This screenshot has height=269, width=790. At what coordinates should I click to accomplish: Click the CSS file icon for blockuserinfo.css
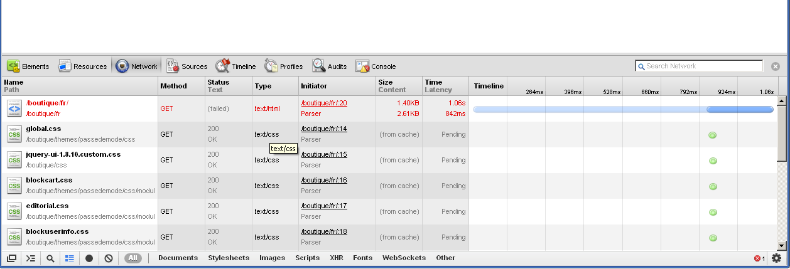14,237
